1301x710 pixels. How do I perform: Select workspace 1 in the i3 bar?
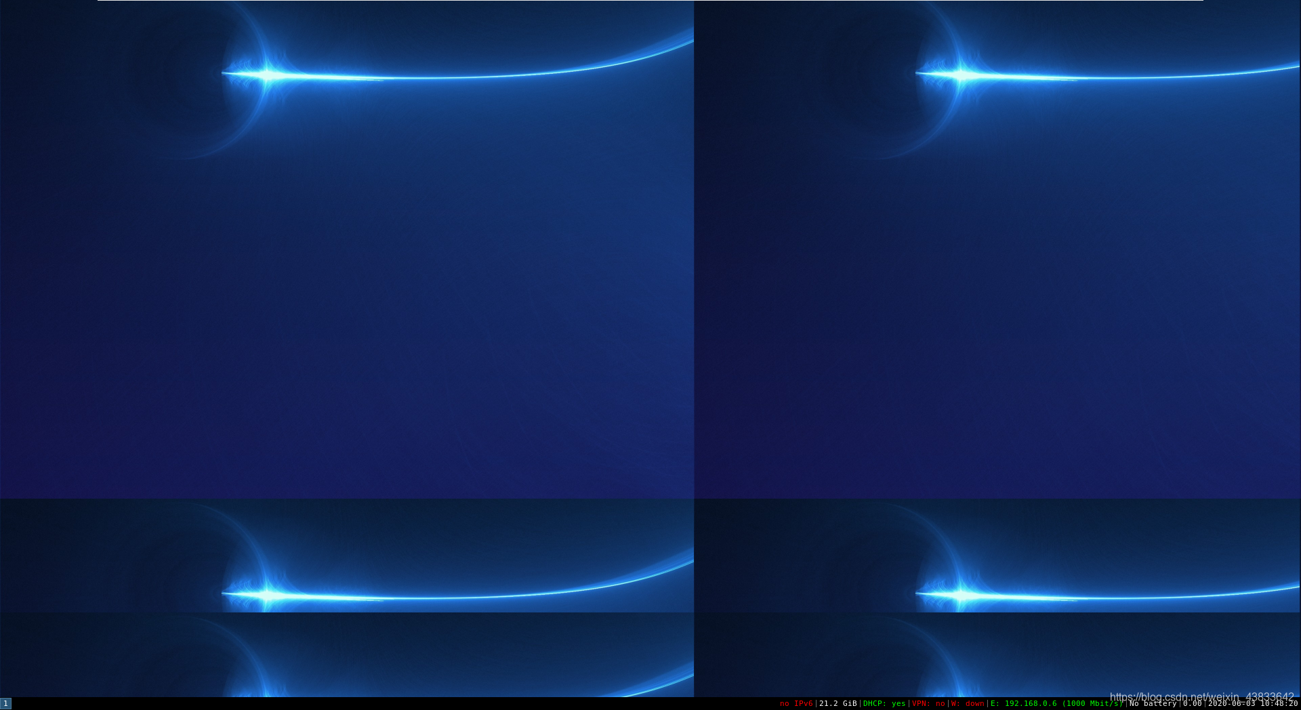coord(5,704)
